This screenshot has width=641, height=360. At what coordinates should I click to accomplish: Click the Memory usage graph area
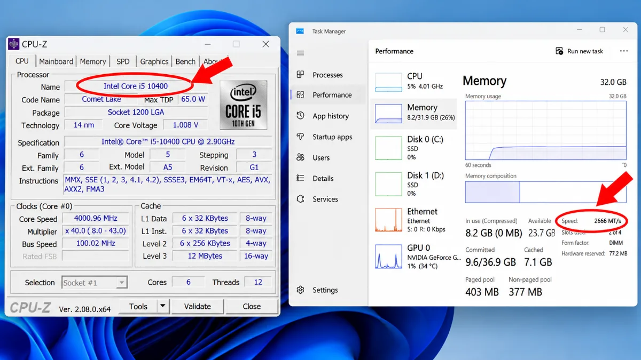coord(545,131)
